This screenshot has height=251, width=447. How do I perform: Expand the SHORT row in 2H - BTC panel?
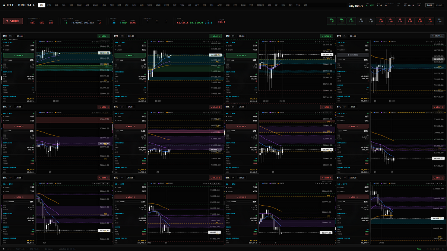click(352, 49)
